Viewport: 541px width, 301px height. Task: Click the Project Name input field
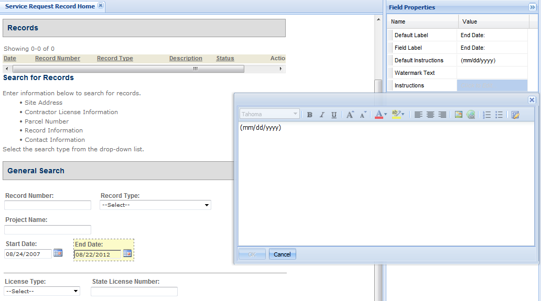pyautogui.click(x=48, y=230)
